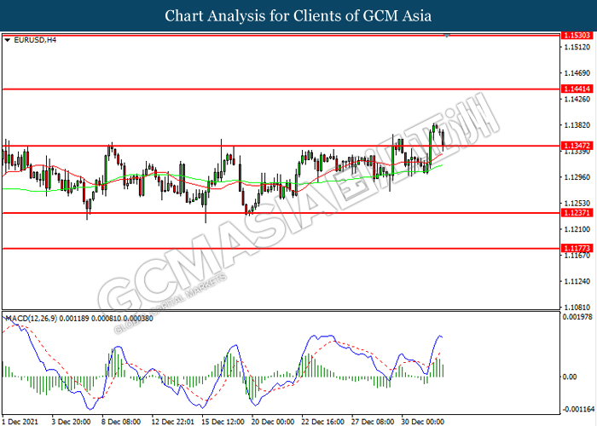
Task: Click the 30 Dec 00:00 time label
Action: 423,422
